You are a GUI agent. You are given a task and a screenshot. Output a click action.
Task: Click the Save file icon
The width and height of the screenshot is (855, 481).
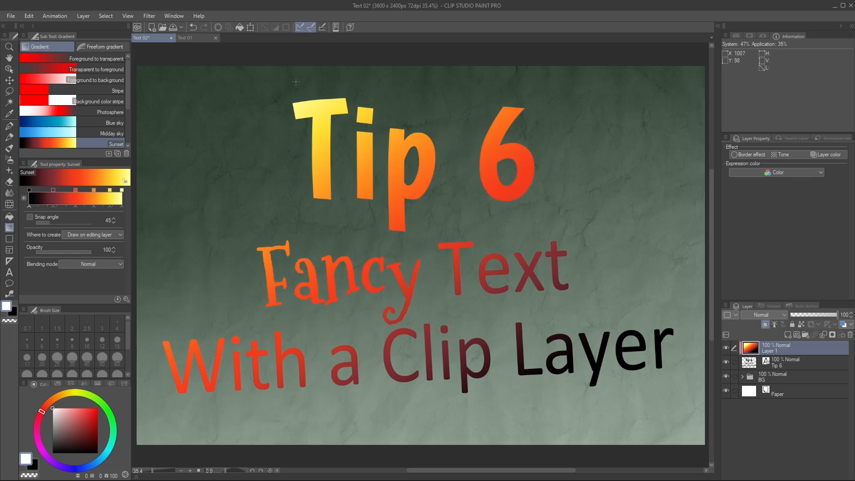coord(173,27)
